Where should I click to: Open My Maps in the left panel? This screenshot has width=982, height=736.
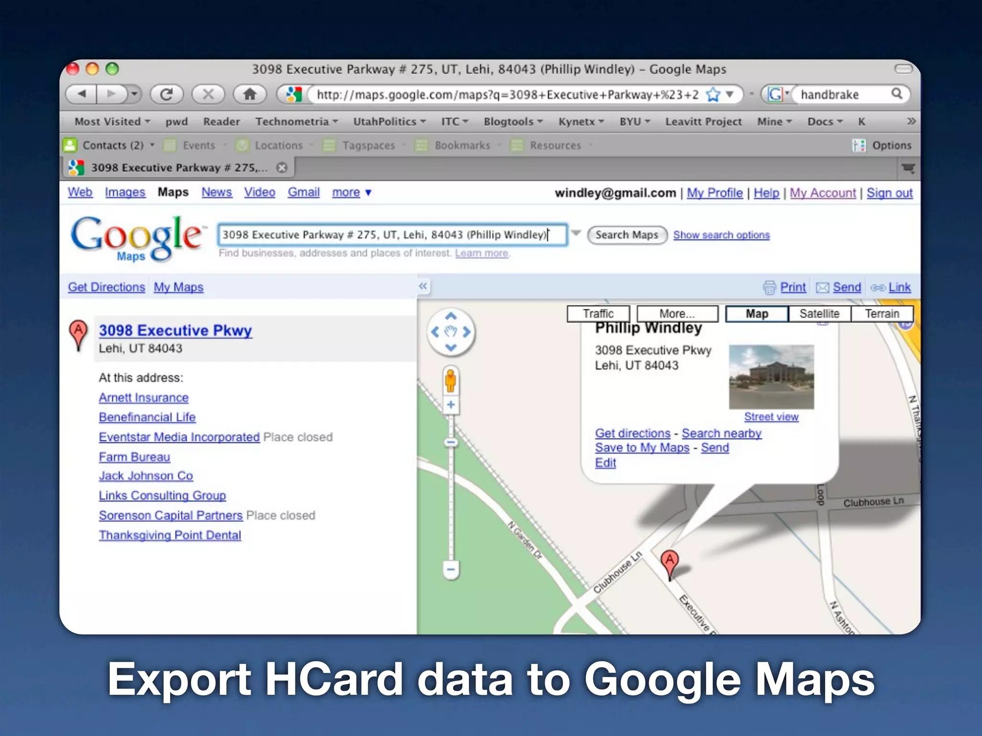[x=178, y=287]
